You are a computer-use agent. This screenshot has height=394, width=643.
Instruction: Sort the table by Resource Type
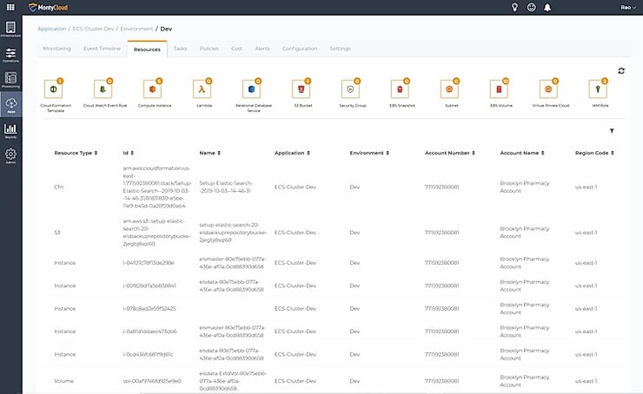point(76,153)
